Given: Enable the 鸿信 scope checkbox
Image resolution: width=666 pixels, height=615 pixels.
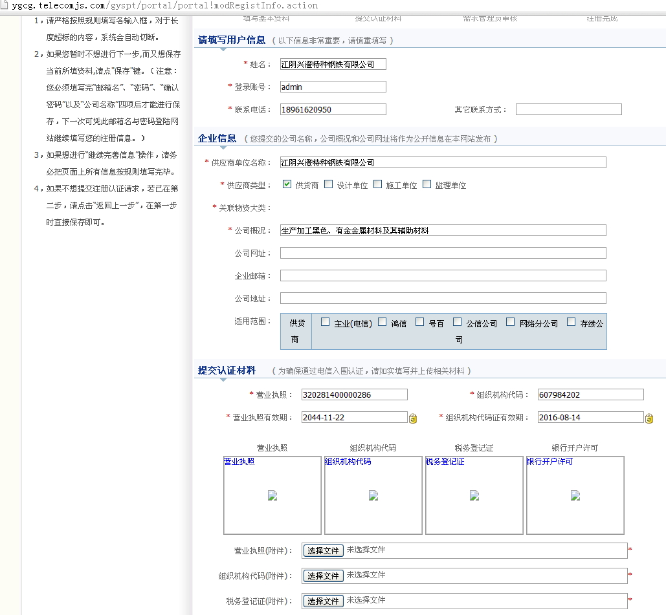Looking at the screenshot, I should pyautogui.click(x=383, y=321).
